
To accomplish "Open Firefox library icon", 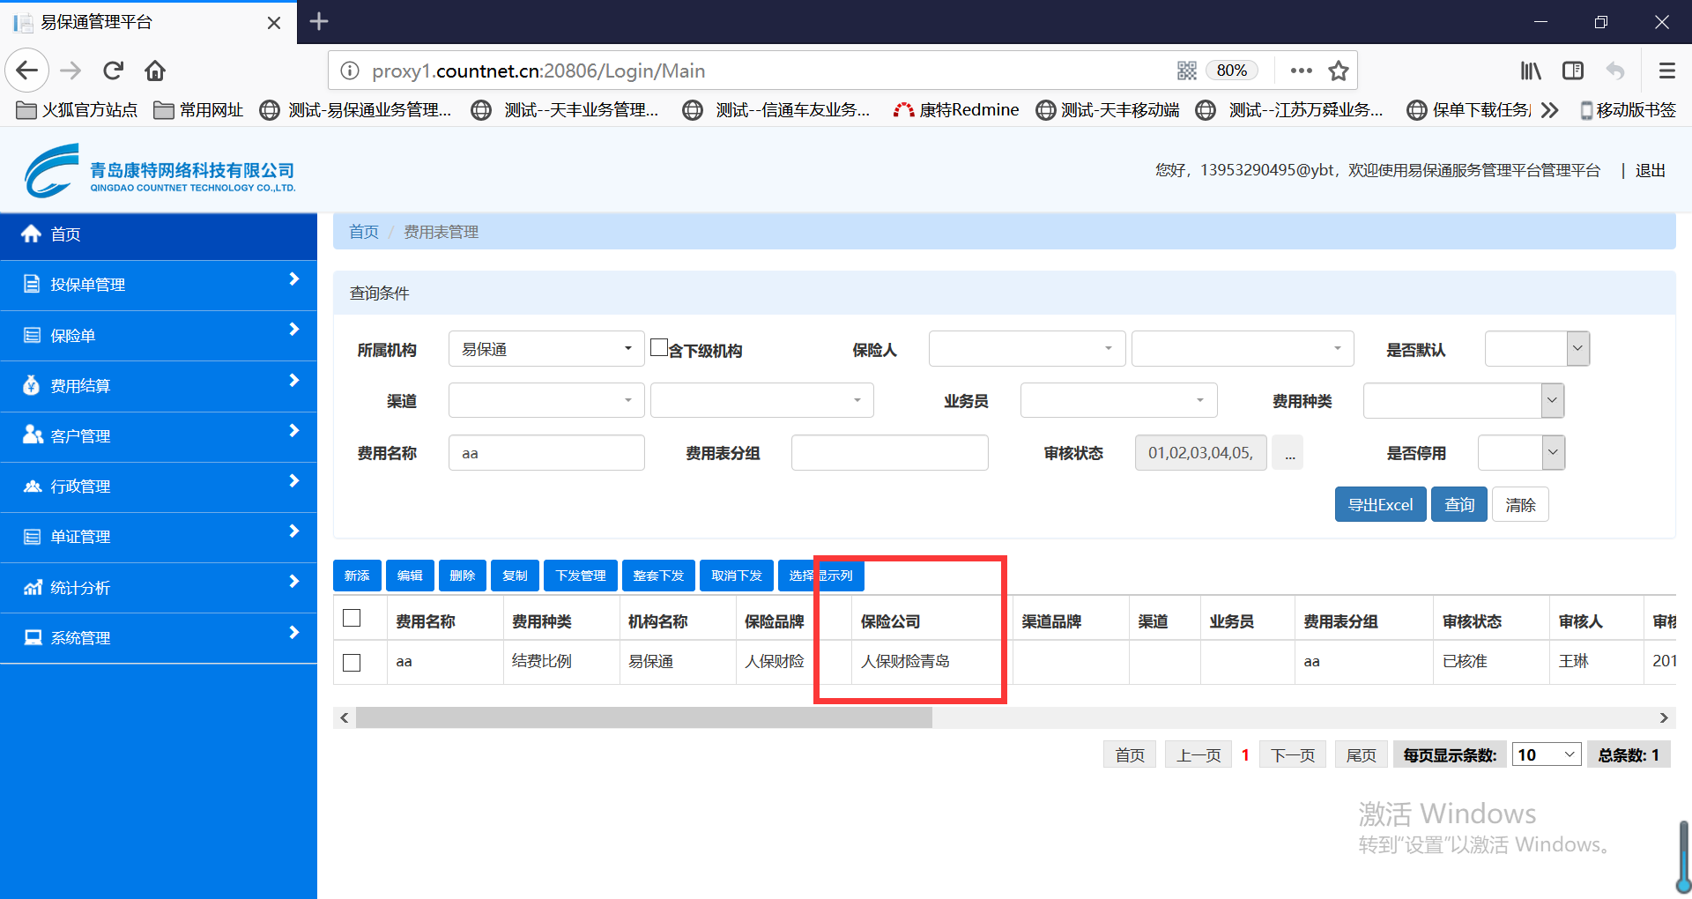I will 1530,71.
